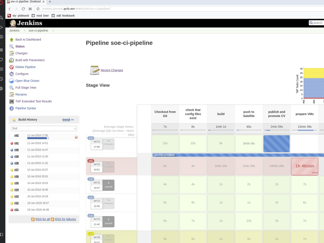Image resolution: width=324 pixels, height=243 pixels.
Task: Click the 1 commit box for build #40
Action: (x=109, y=185)
